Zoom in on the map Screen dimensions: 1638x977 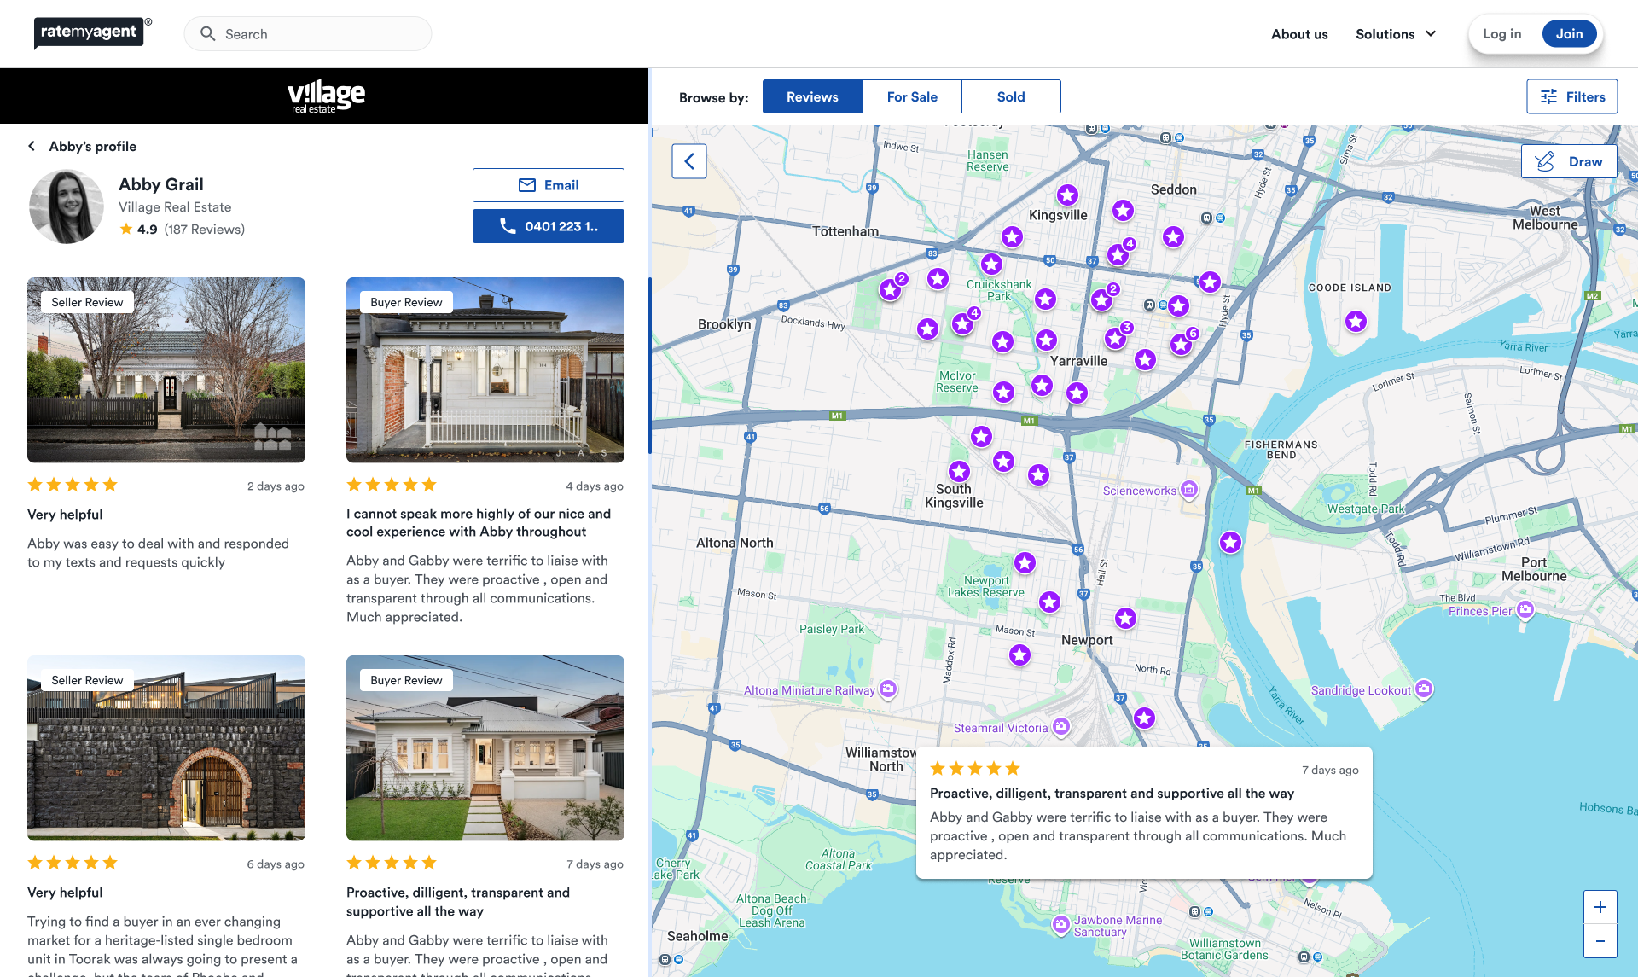coord(1600,907)
